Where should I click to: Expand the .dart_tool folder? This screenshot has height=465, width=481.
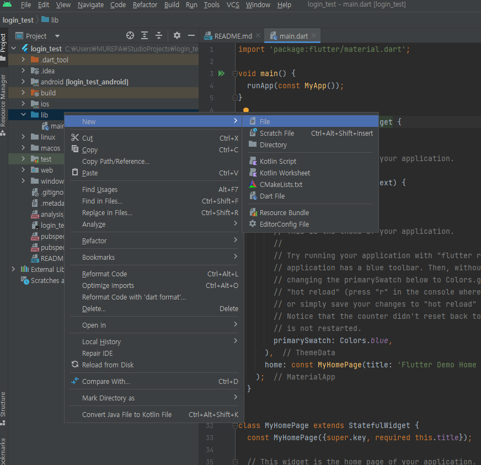coord(23,60)
